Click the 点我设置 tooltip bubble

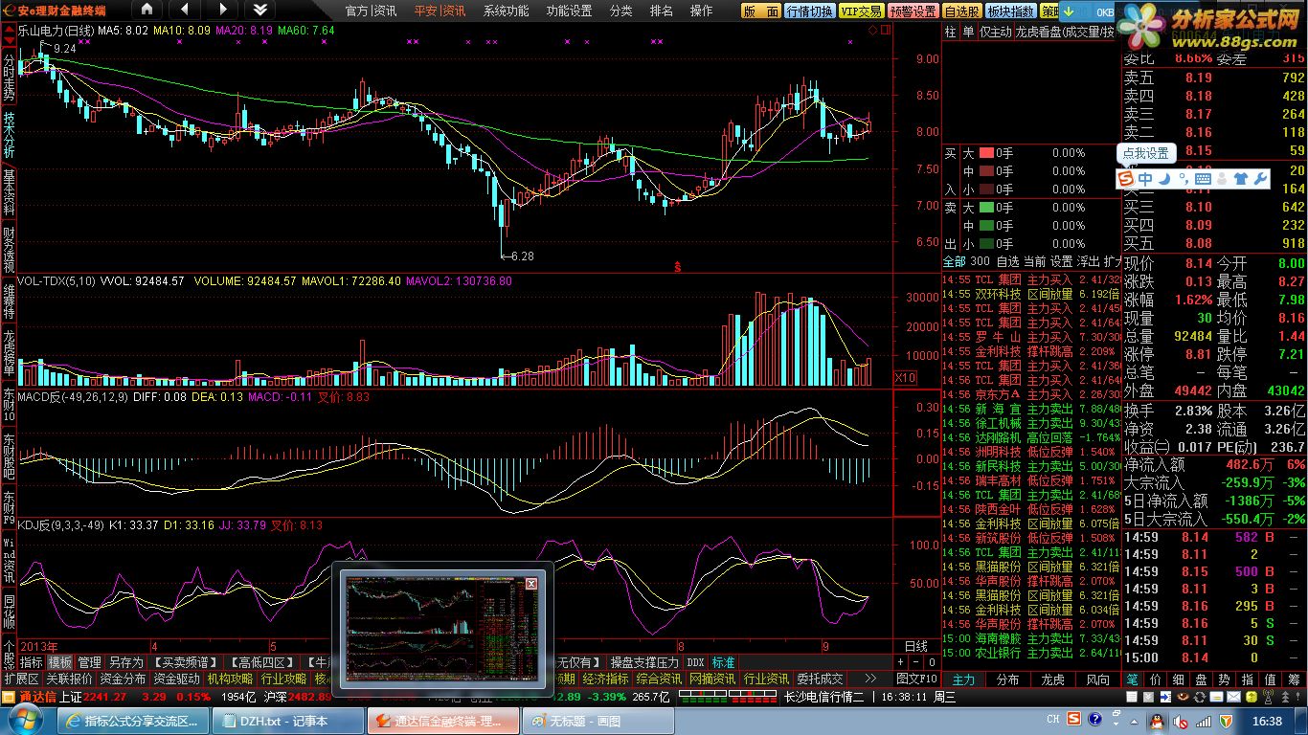1145,153
